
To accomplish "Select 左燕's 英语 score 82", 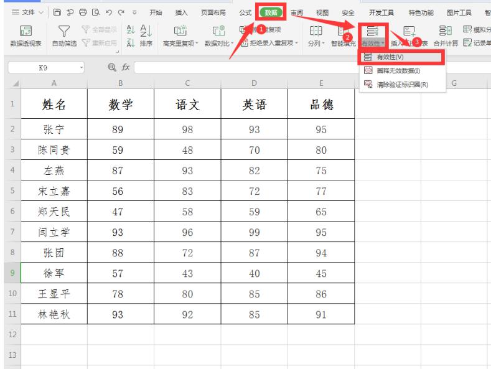I will [x=254, y=170].
